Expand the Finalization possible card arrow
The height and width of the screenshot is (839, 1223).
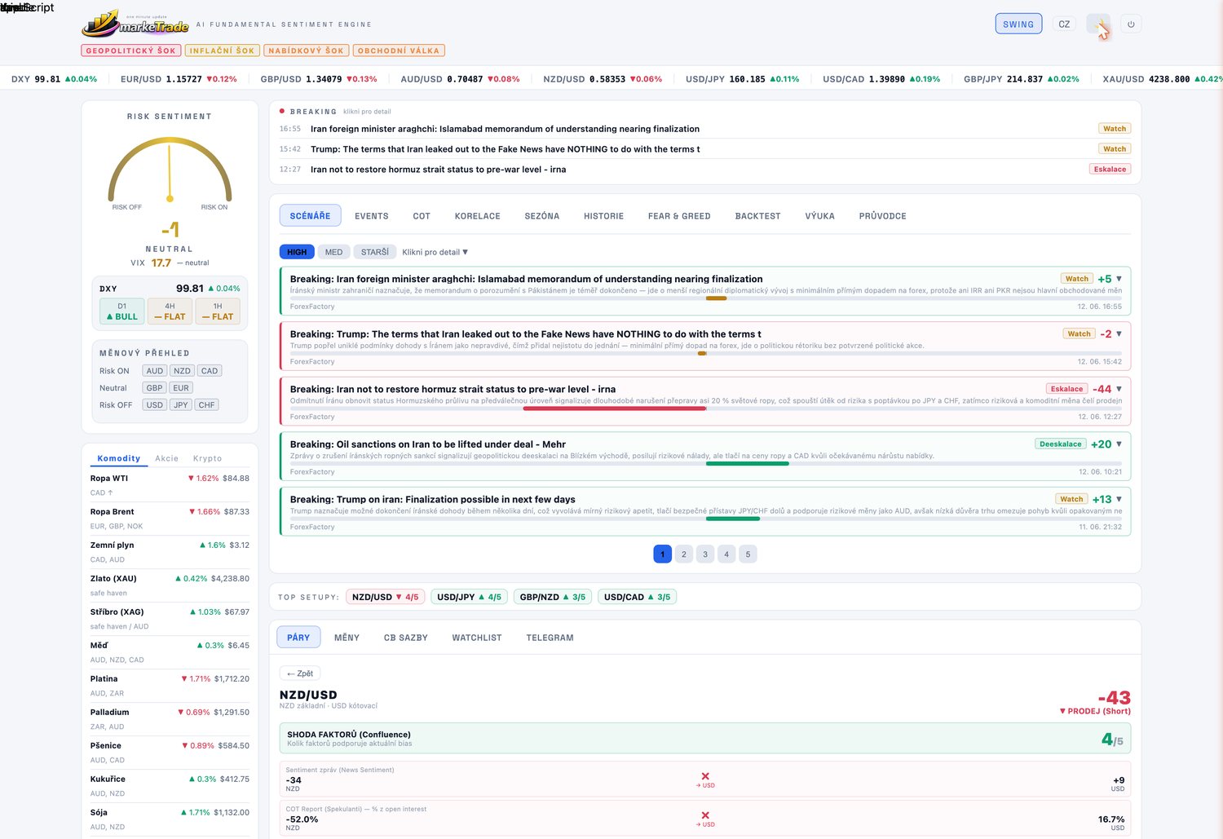tap(1119, 499)
